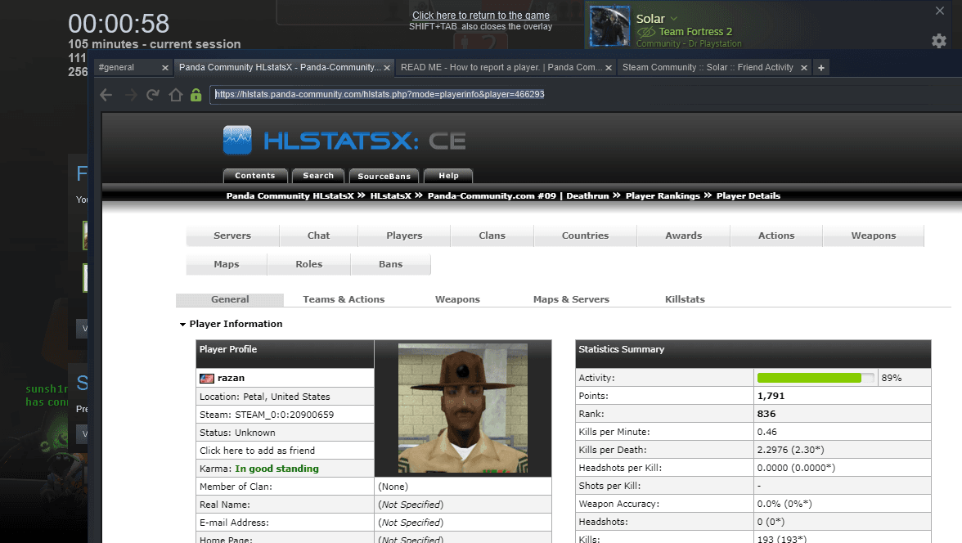The width and height of the screenshot is (962, 543).
Task: Click 'Click here to return to the game'
Action: click(480, 16)
